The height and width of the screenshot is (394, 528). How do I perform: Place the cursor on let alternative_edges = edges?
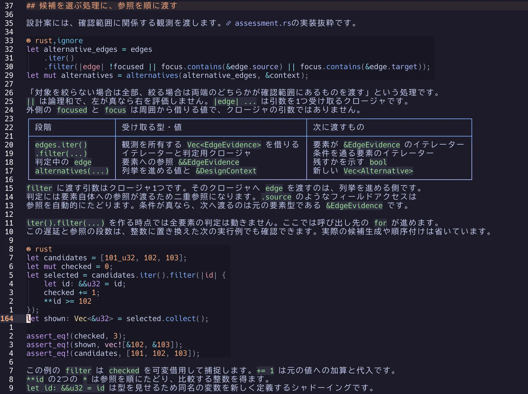(89, 49)
